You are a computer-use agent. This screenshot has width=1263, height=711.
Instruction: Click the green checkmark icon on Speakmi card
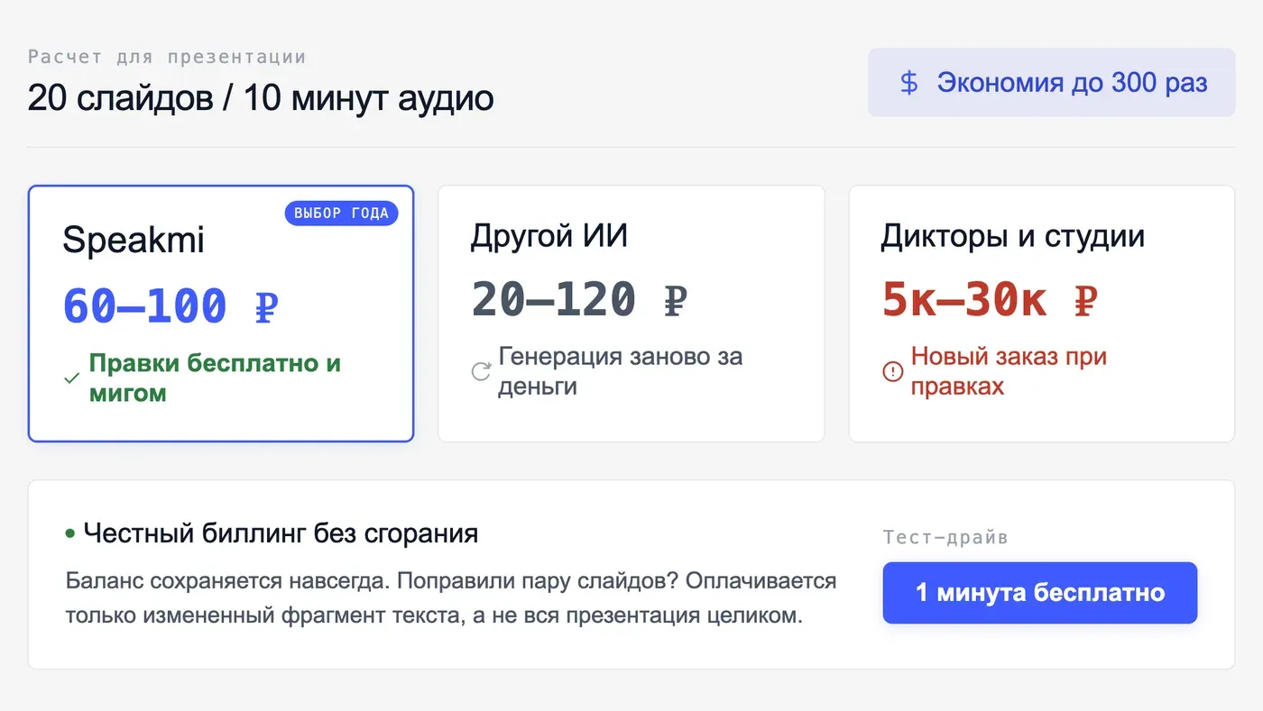72,378
